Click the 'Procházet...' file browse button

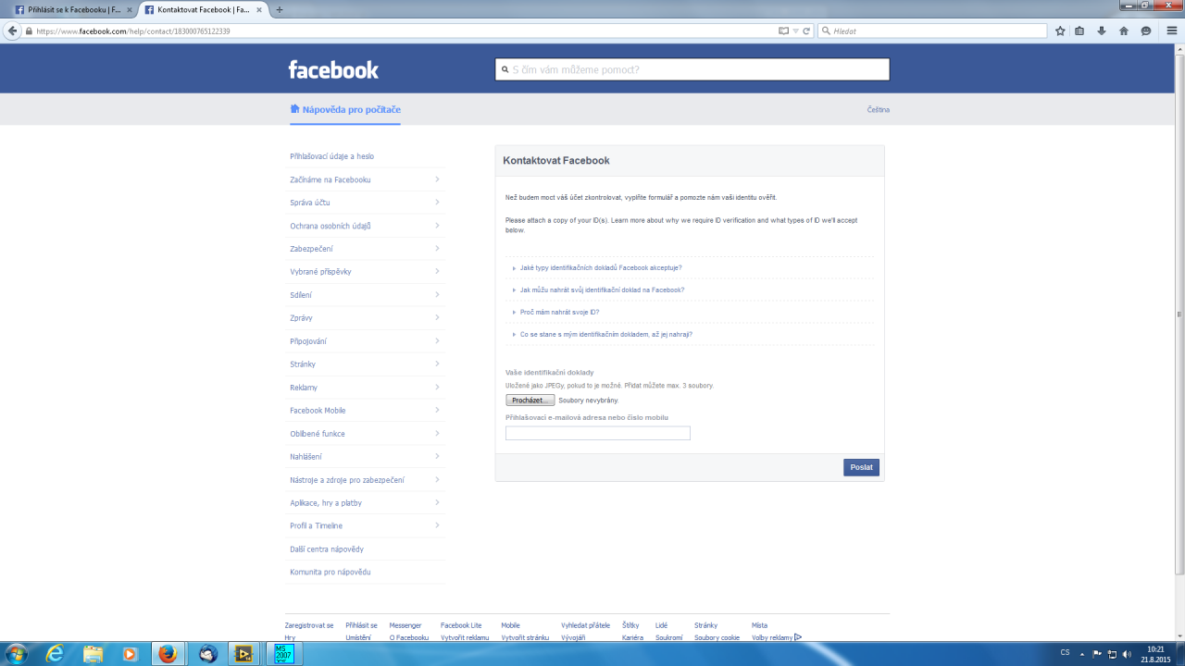coord(530,401)
